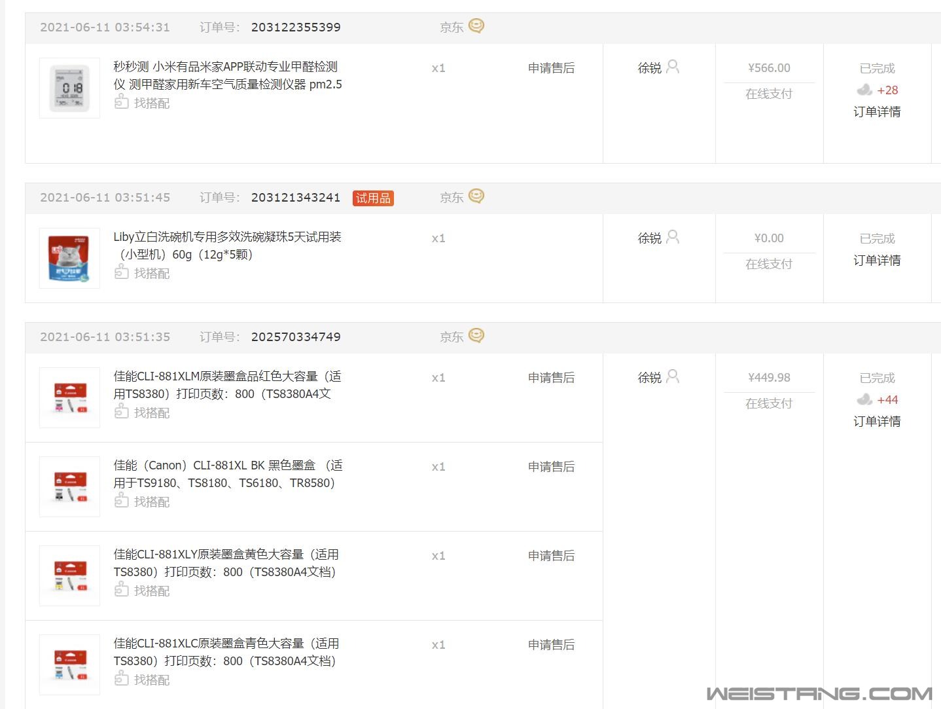Open 订单详情 for the ¥566.00 order

click(x=877, y=111)
